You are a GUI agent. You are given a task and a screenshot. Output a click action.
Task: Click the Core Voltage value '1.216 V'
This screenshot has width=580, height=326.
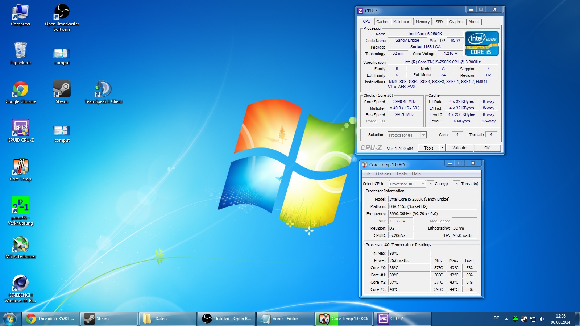coord(451,53)
